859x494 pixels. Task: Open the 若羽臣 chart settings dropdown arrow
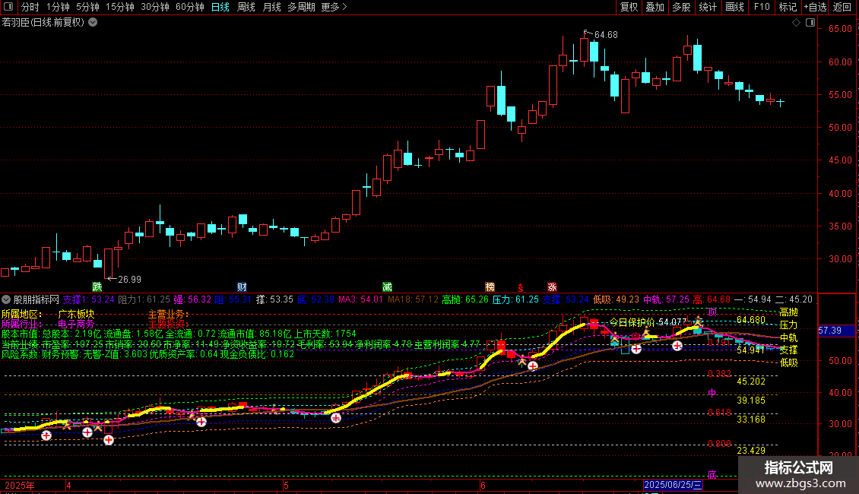point(94,23)
